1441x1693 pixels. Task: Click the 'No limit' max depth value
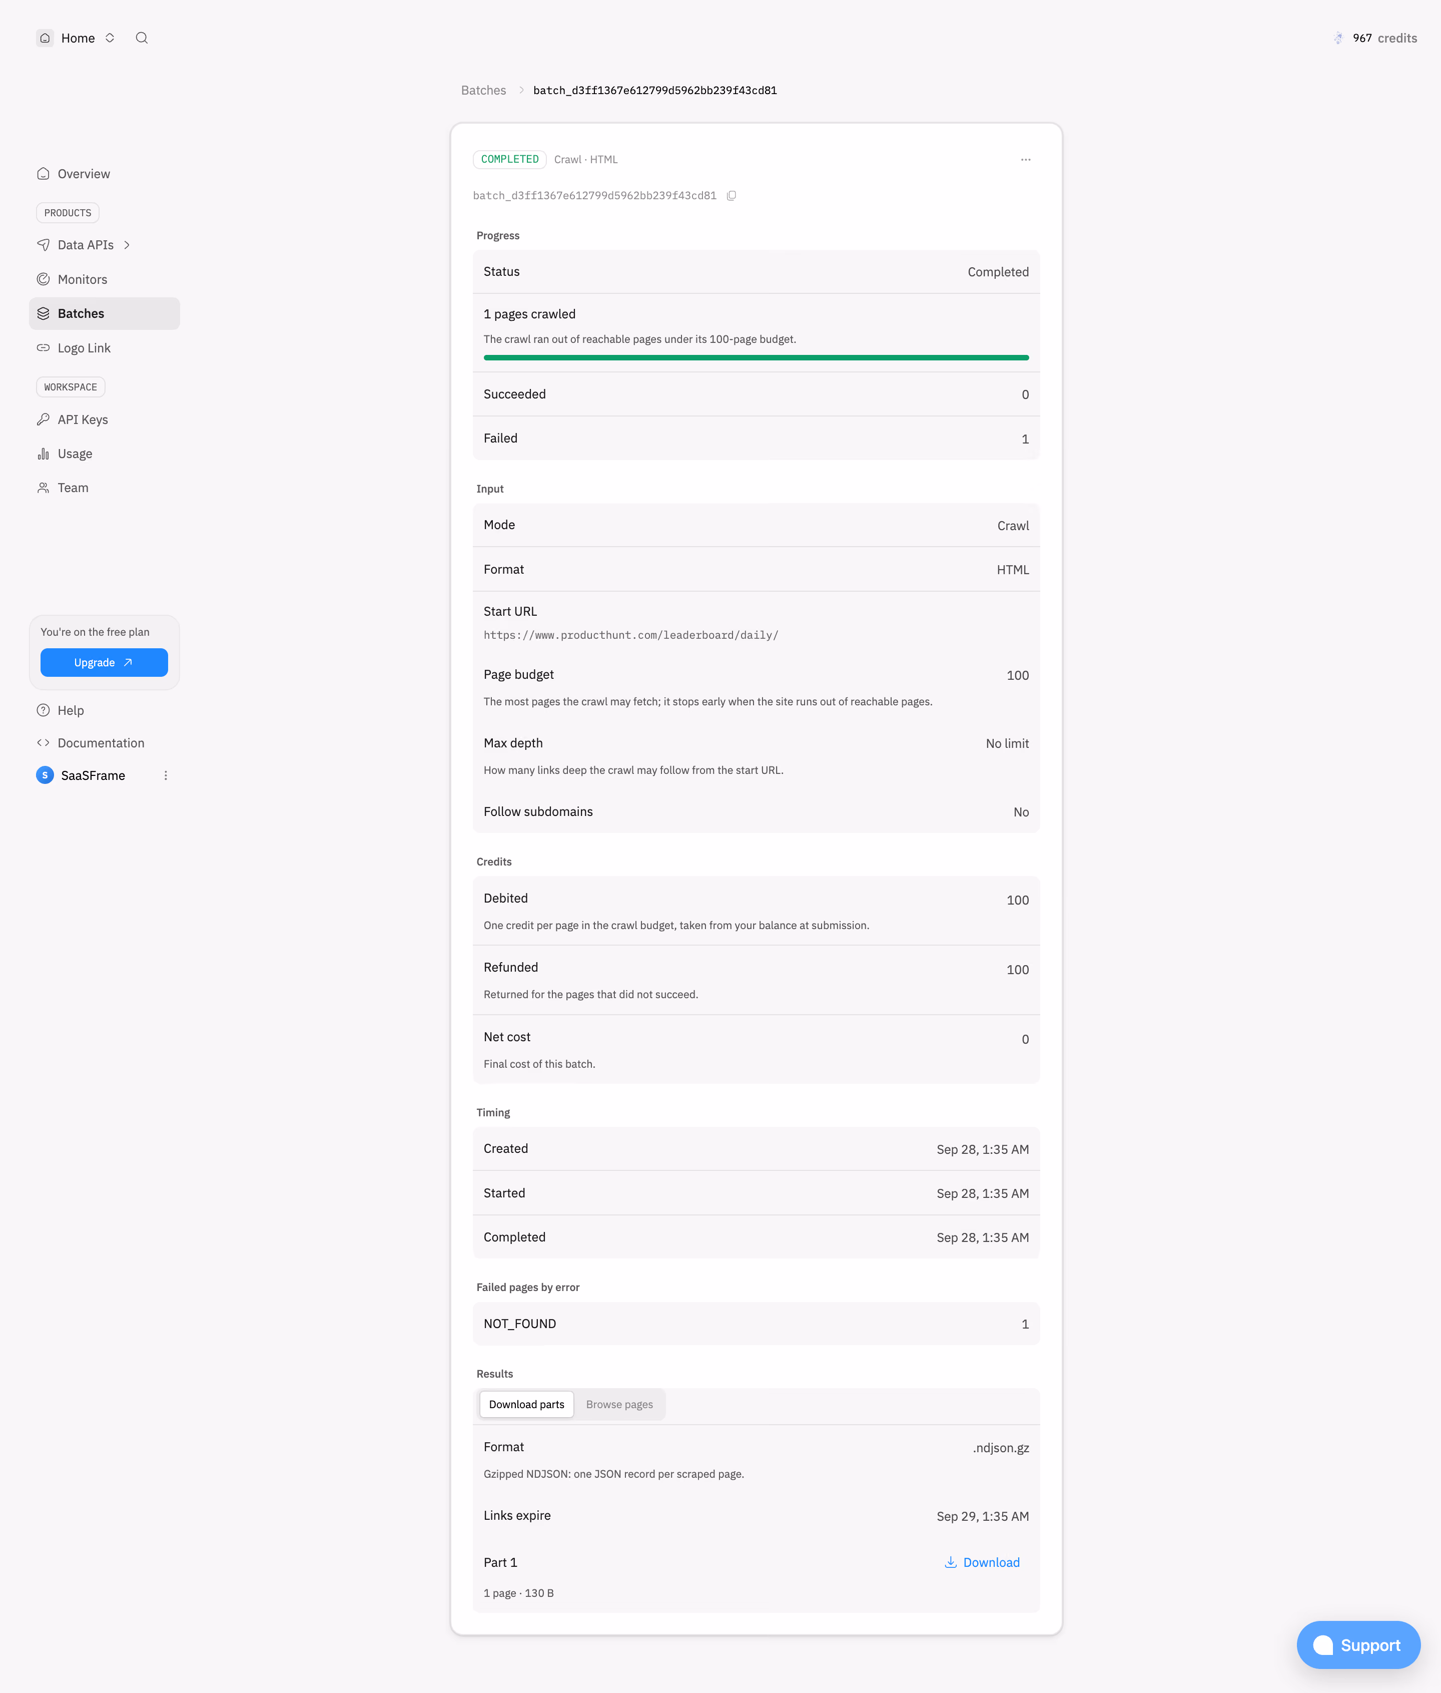[x=1007, y=744]
